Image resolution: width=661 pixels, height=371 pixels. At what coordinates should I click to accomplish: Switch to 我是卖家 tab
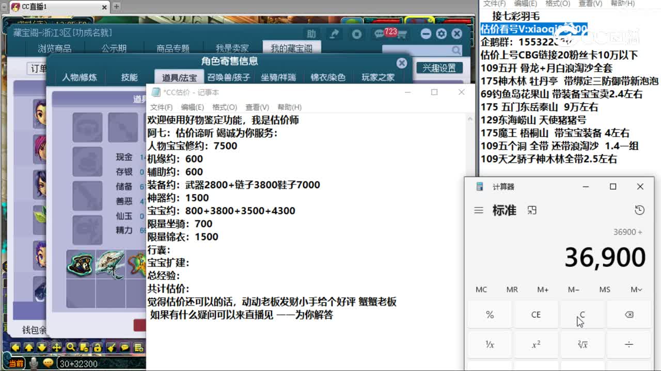click(232, 48)
